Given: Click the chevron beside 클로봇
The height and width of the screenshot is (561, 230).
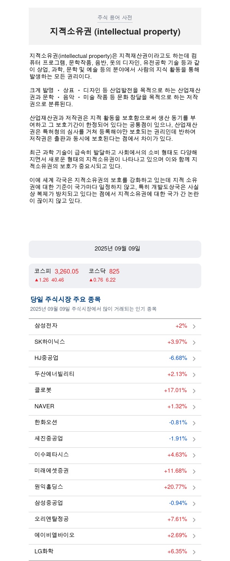Looking at the screenshot, I should coord(194,391).
